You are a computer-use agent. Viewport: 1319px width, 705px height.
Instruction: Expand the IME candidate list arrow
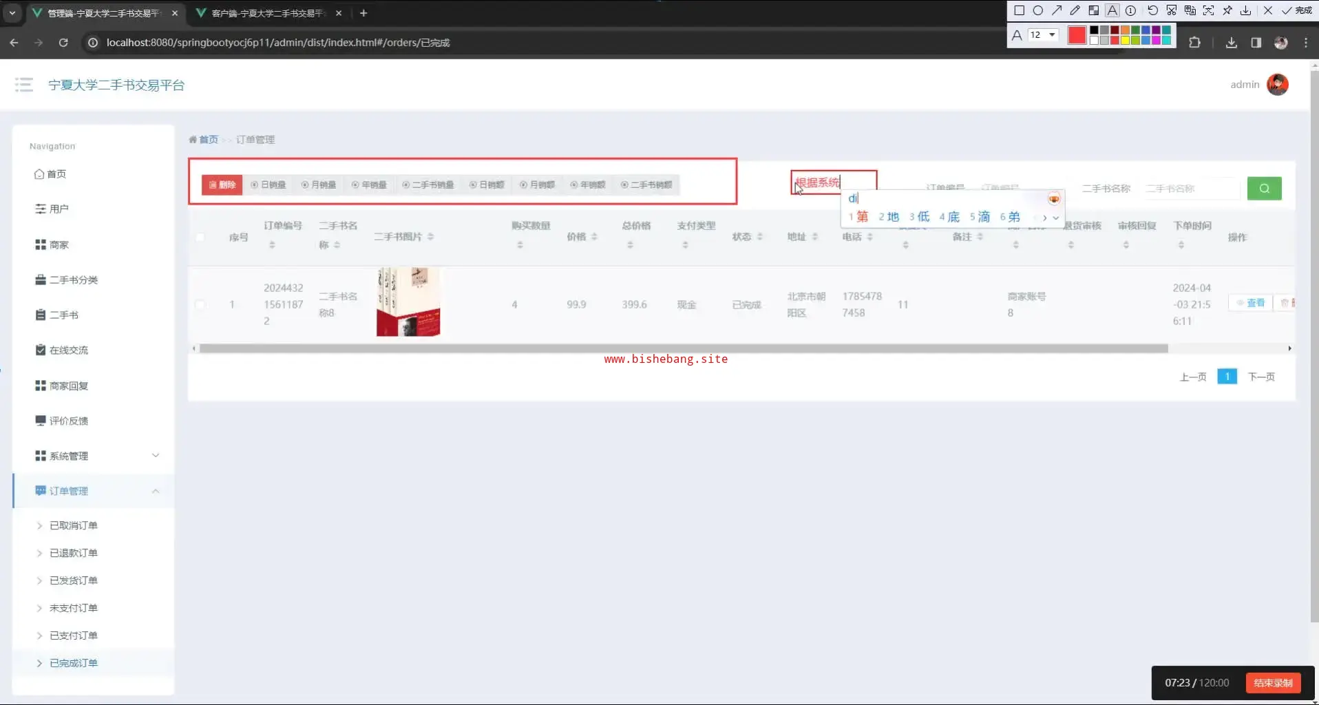pyautogui.click(x=1056, y=218)
